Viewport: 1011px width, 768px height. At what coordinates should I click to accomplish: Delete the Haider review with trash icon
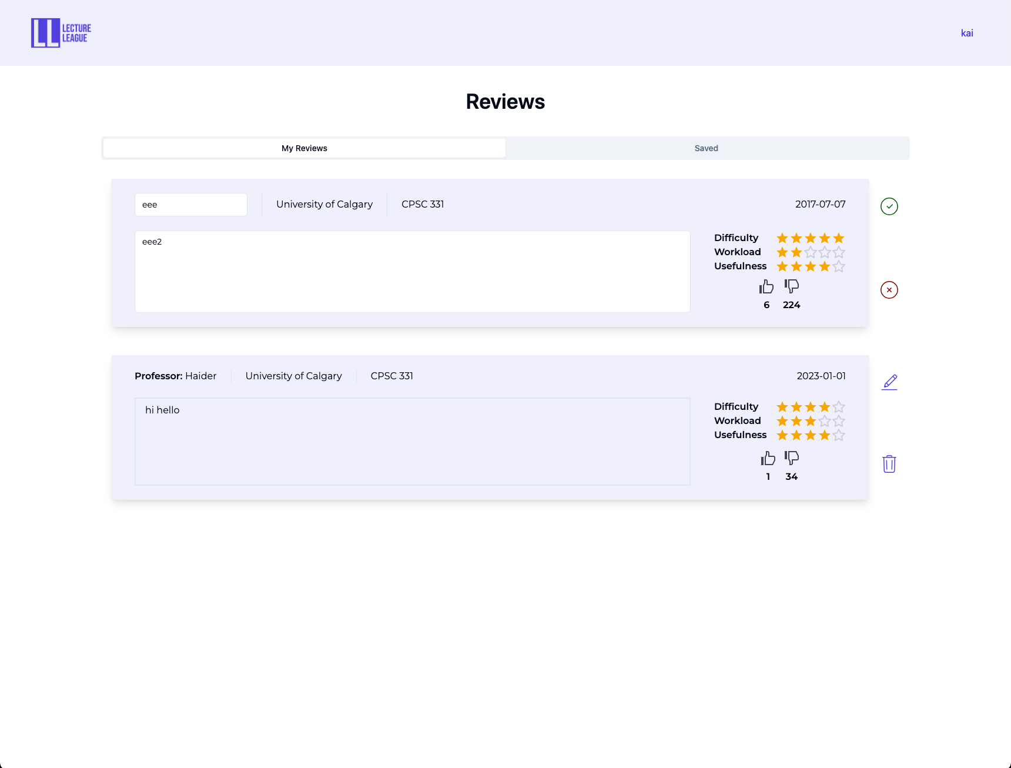click(x=889, y=464)
